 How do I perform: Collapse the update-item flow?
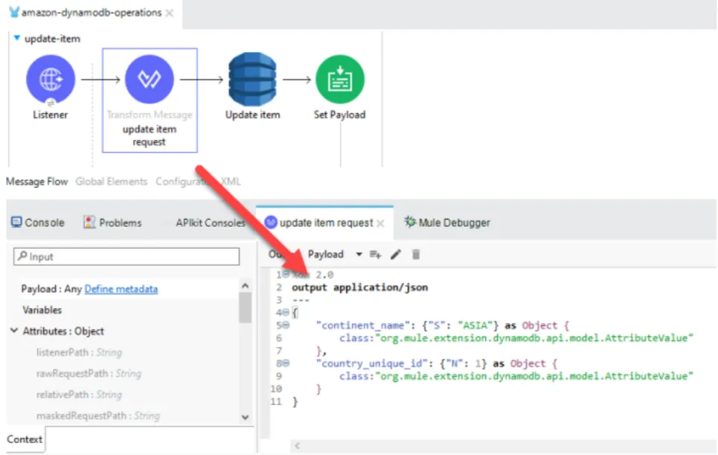coord(17,38)
